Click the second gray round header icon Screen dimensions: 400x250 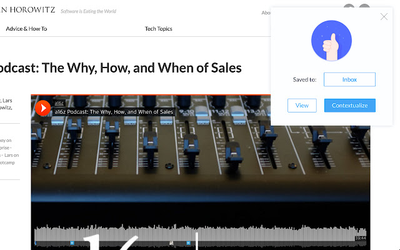click(364, 6)
